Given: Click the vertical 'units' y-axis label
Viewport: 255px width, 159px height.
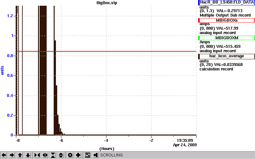Looking at the screenshot, I should click(x=2, y=70).
